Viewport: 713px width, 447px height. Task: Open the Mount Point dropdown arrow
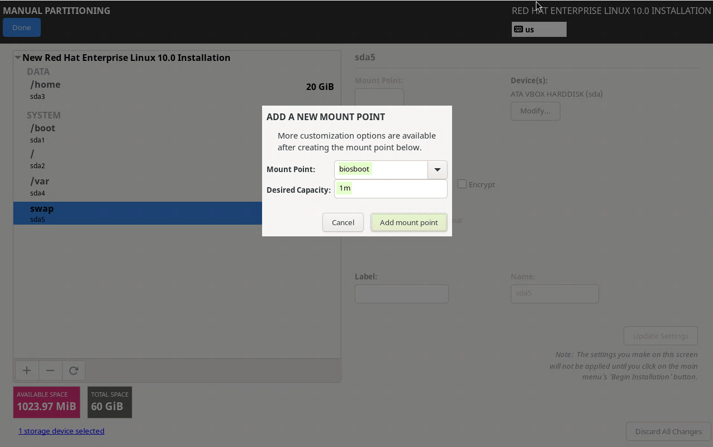tap(438, 169)
